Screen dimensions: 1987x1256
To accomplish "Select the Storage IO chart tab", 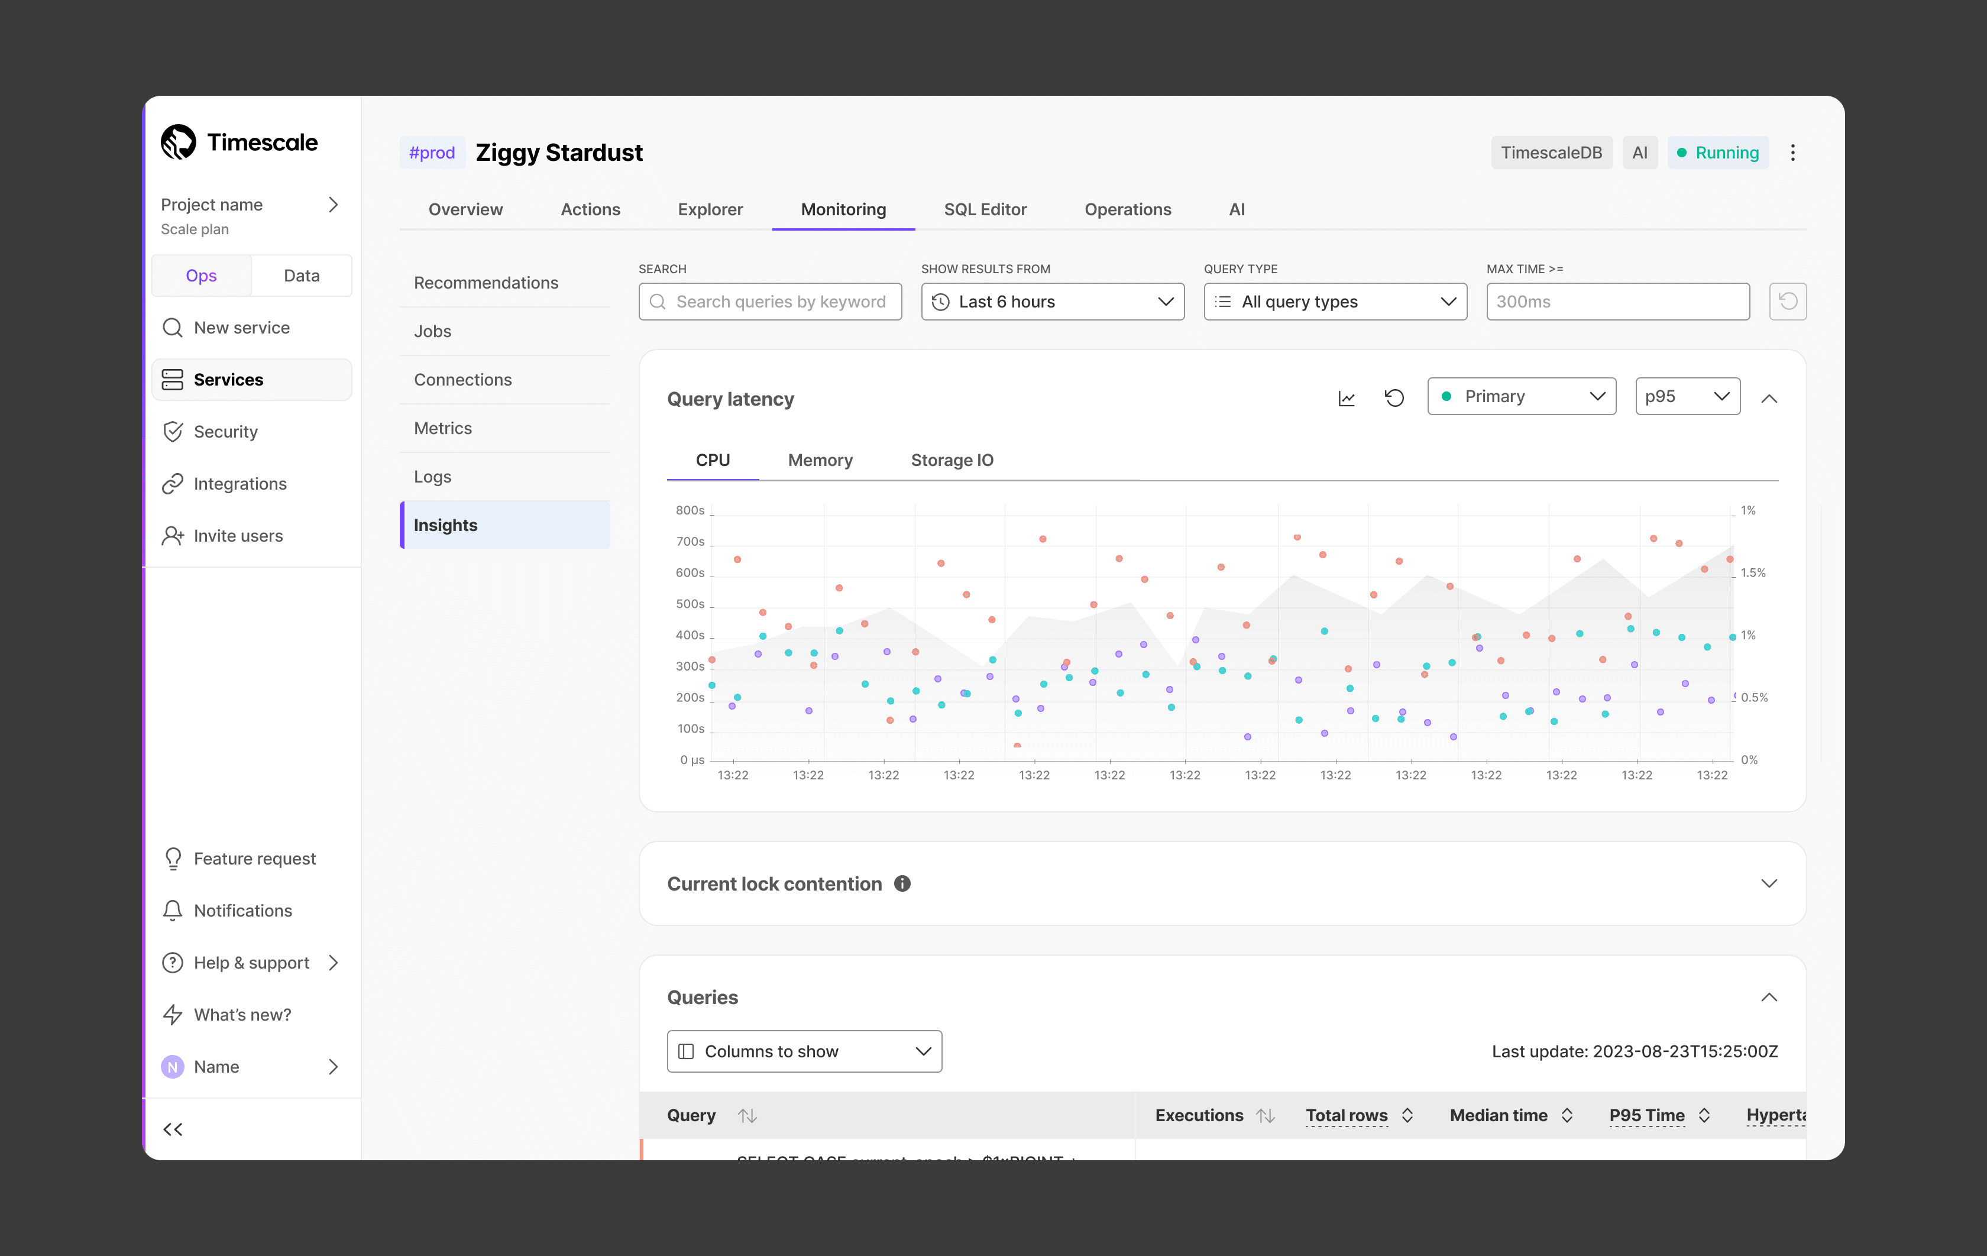I will (952, 461).
